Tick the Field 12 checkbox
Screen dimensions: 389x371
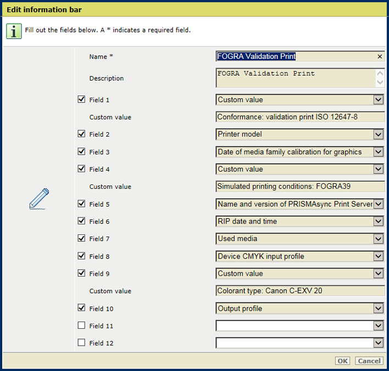coord(82,343)
